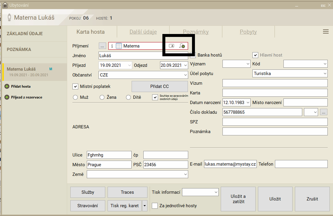Open the Pobyty tab
Image resolution: width=333 pixels, height=216 pixels.
point(248,32)
